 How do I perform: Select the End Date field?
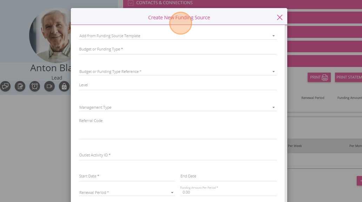click(x=228, y=176)
